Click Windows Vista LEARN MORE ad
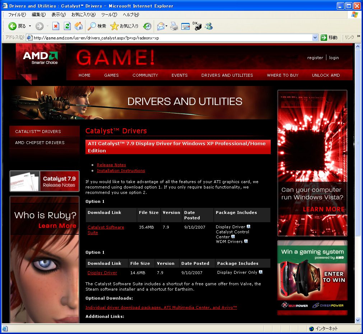Viewport: 363px width, 334px height. pos(312,163)
